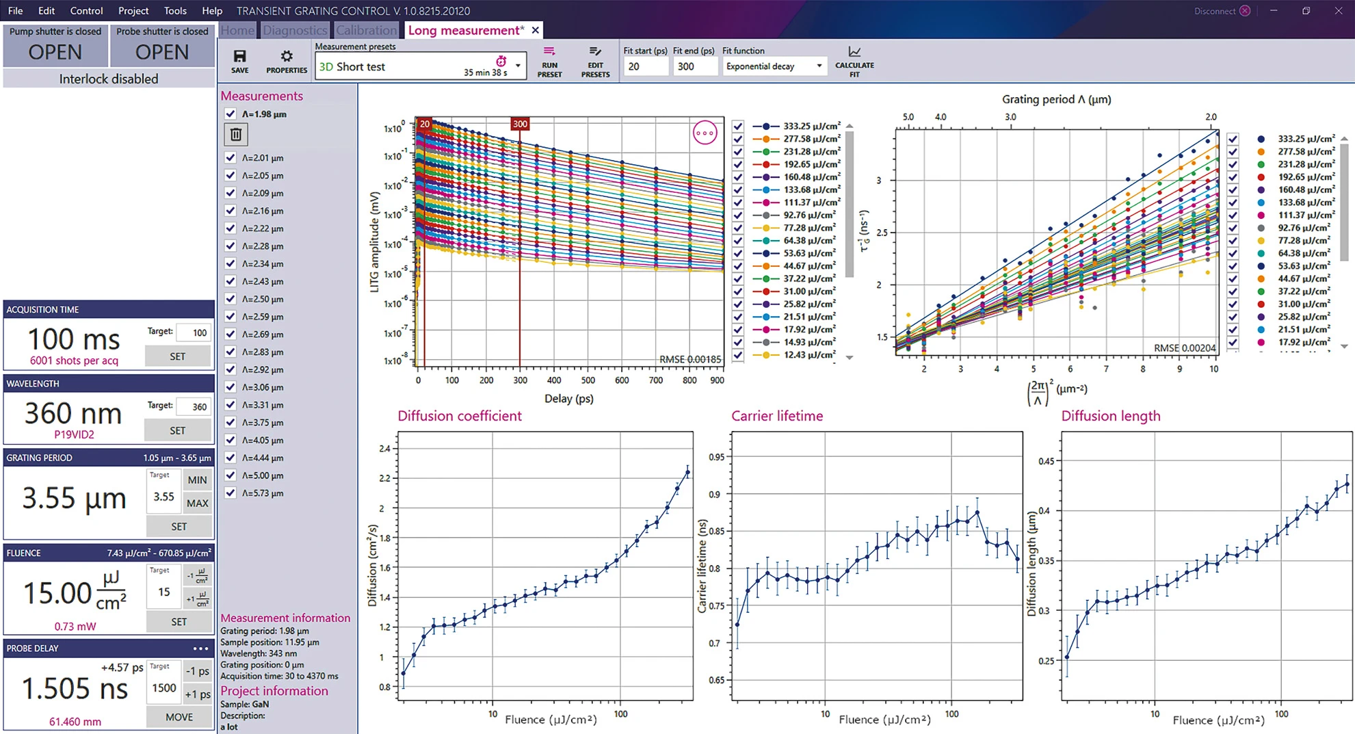Uncheck the Λ=2.01 µm measurement

tap(231, 157)
